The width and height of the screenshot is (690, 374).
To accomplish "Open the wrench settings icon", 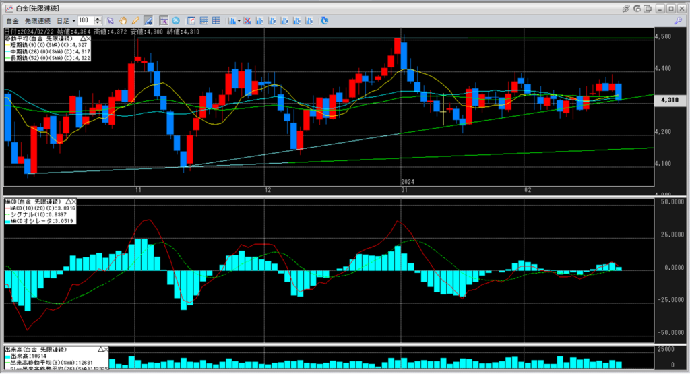I will 678,21.
